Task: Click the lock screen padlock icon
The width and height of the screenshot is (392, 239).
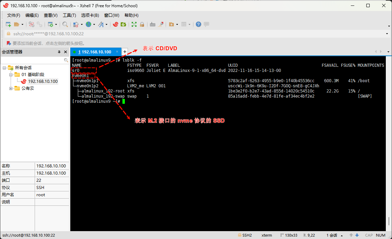Action: [142, 24]
